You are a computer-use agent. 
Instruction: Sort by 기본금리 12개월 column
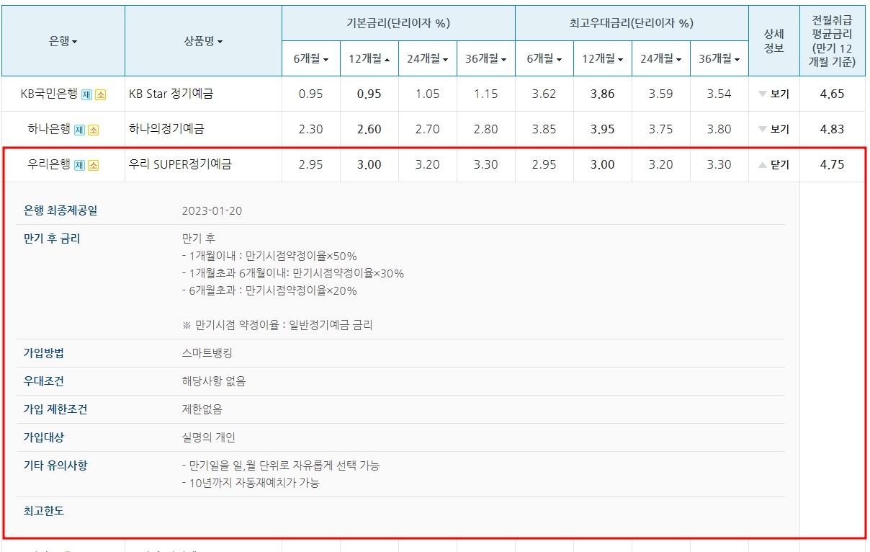[369, 59]
